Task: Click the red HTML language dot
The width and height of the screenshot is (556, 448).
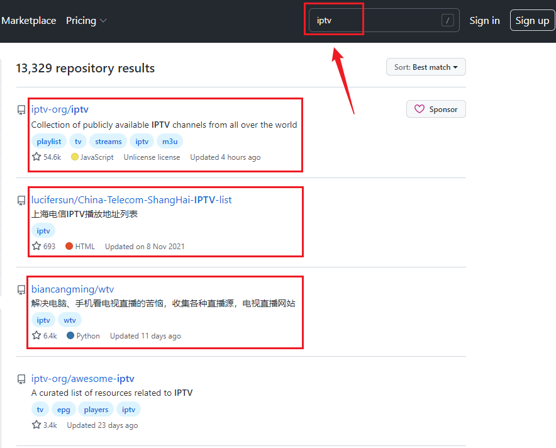Action: tap(69, 246)
